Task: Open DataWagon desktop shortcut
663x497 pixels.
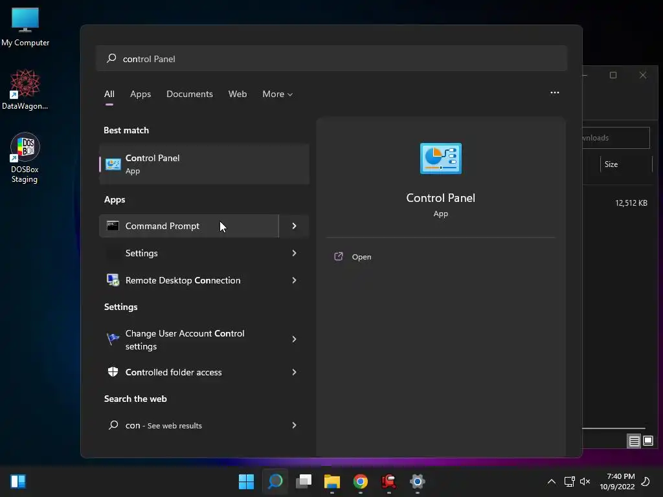Action: [25, 89]
